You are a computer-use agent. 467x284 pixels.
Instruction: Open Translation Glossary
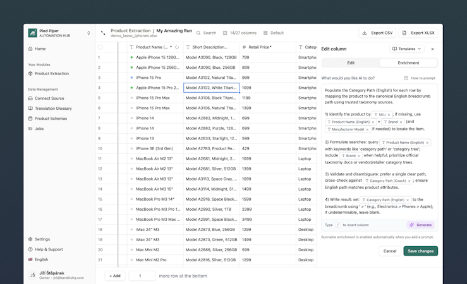pos(50,109)
